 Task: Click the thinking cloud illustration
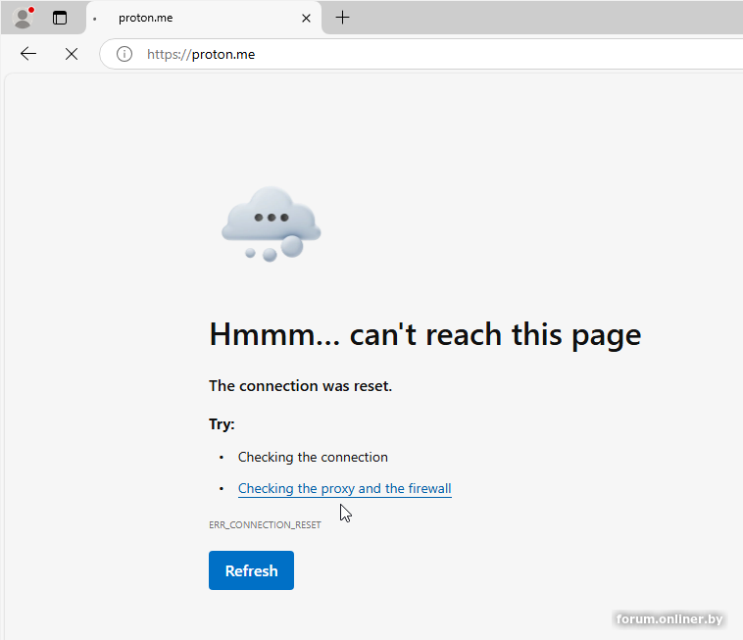pos(271,224)
